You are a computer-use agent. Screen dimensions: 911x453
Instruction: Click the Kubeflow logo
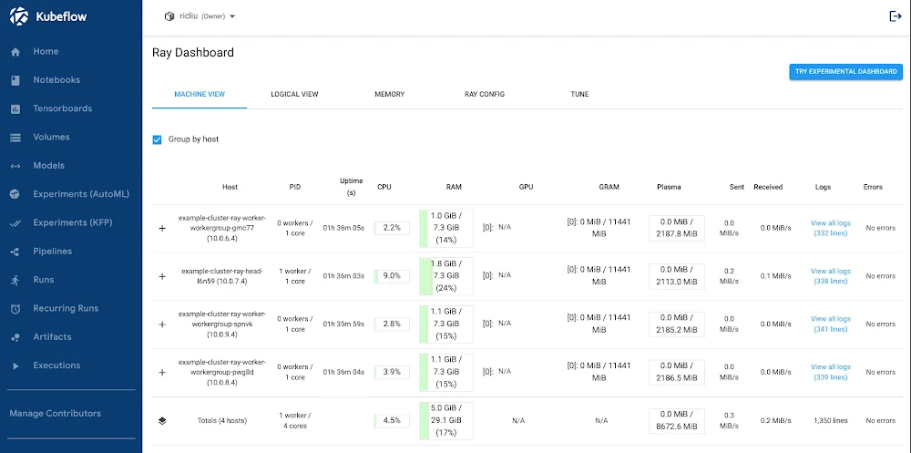click(19, 16)
